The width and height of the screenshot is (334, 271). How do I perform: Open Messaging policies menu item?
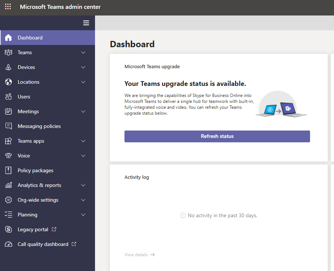click(x=48, y=126)
